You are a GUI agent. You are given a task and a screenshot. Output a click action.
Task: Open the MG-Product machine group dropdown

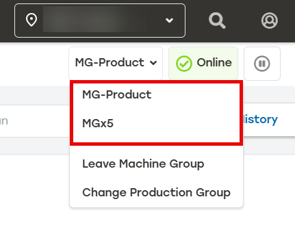click(x=116, y=63)
